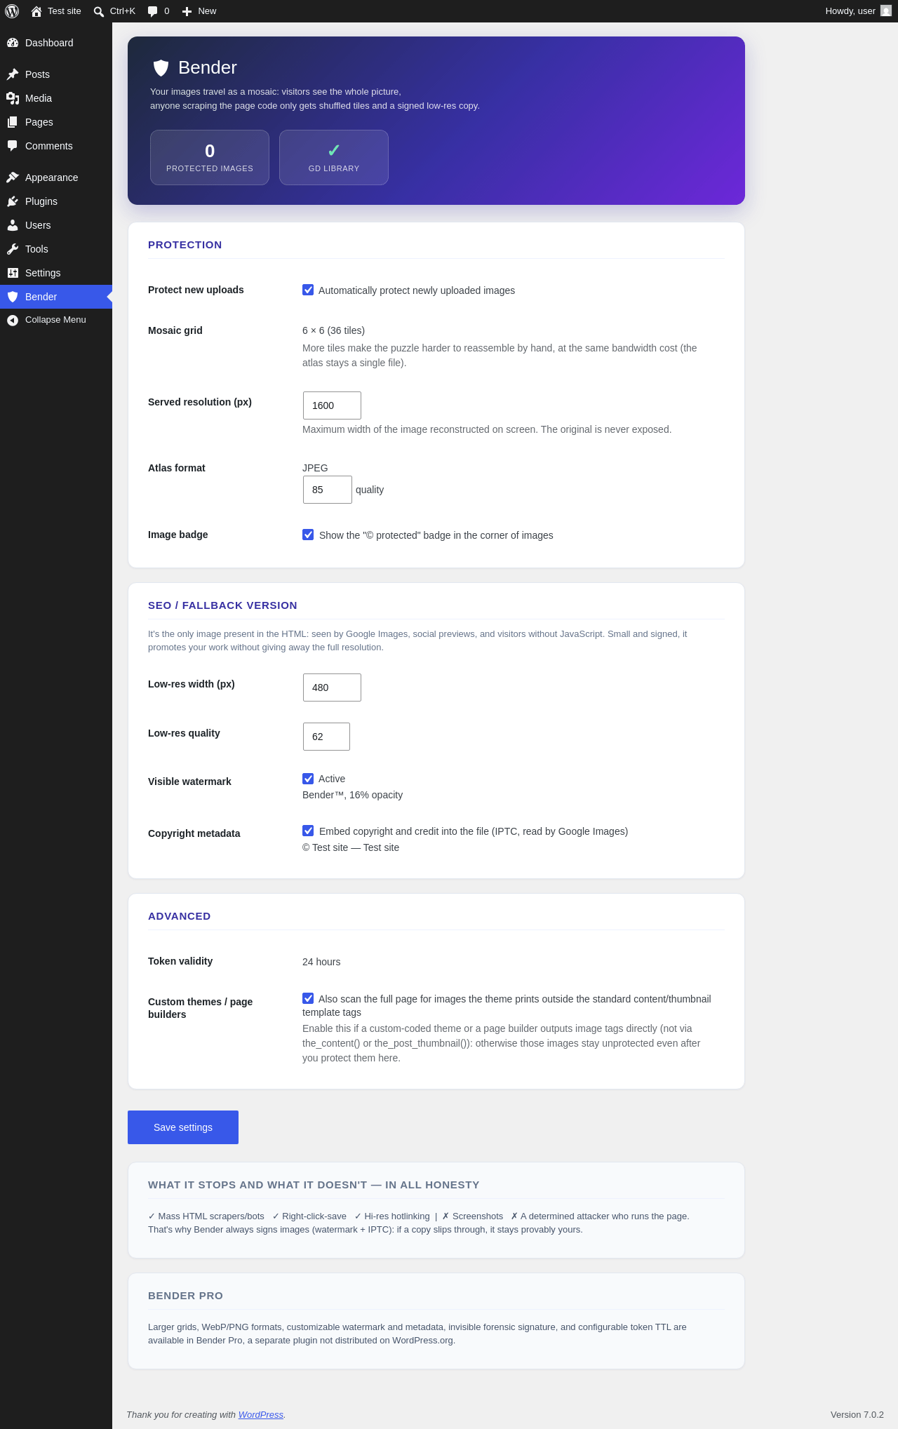This screenshot has width=898, height=1429.
Task: Click the Test site home icon
Action: click(x=36, y=11)
